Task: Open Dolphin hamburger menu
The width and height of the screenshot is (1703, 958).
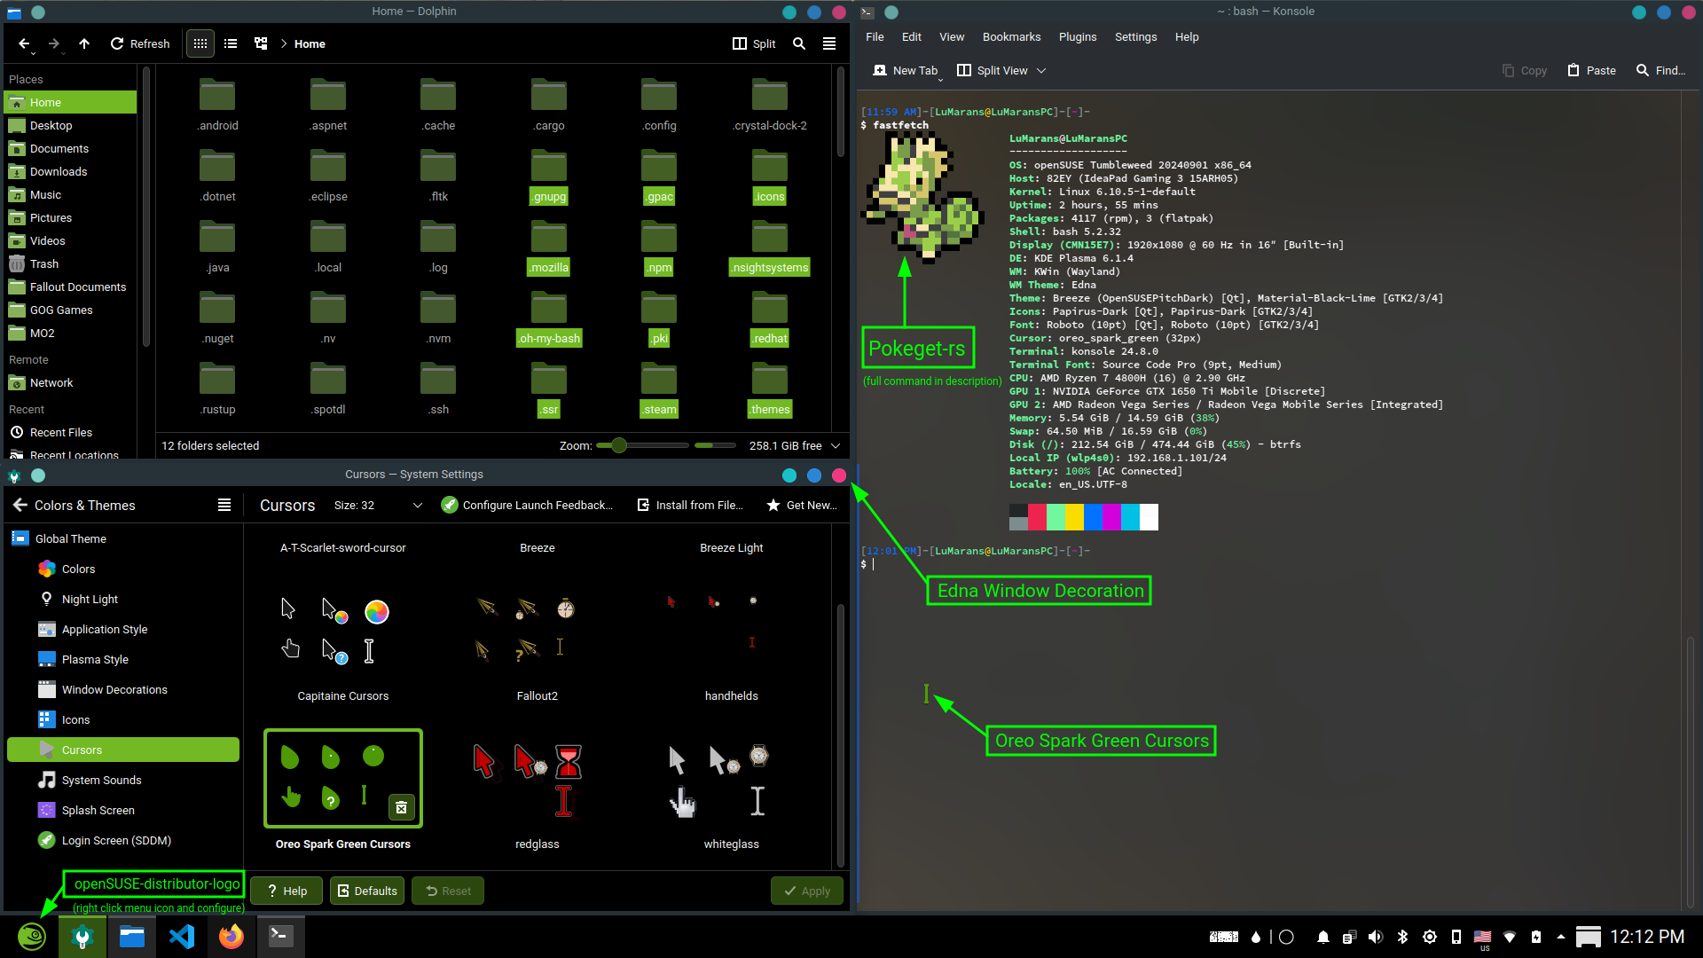Action: pos(829,43)
